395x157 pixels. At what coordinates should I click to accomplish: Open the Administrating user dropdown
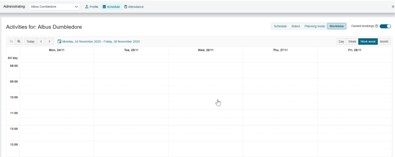point(54,7)
